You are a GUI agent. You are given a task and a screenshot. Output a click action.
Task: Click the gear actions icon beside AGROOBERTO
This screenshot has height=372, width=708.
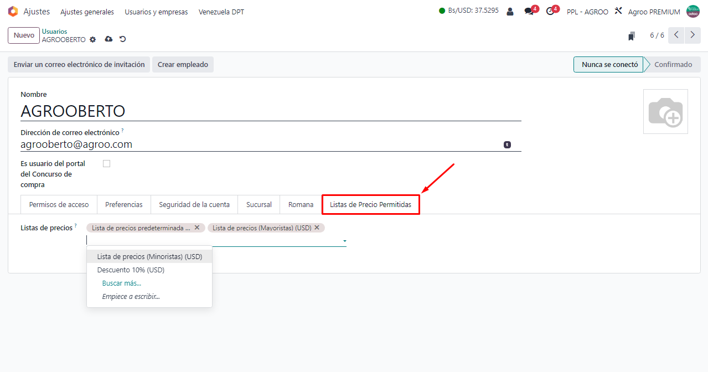(x=93, y=40)
